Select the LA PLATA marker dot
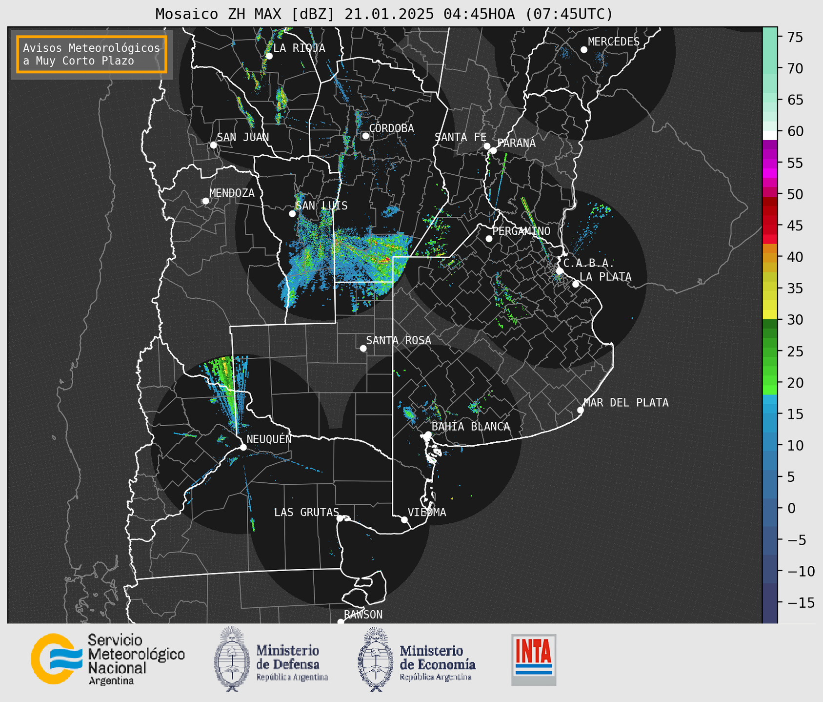This screenshot has height=702, width=823. (x=576, y=284)
